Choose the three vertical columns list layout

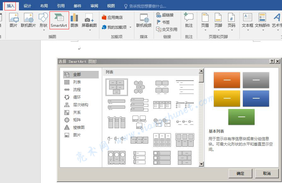point(116,122)
